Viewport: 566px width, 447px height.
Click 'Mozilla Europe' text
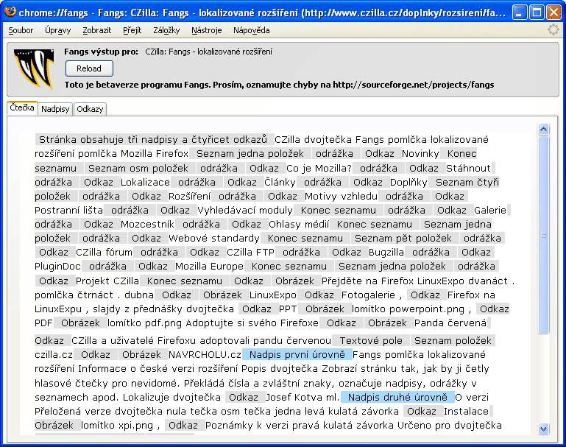(209, 267)
